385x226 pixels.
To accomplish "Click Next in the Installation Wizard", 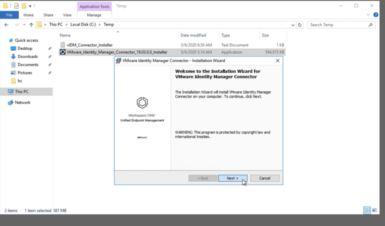I will 233,178.
